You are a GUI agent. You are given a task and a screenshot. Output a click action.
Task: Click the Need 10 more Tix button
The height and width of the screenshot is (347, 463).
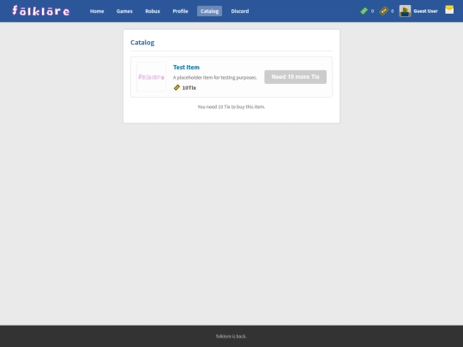[x=295, y=77]
